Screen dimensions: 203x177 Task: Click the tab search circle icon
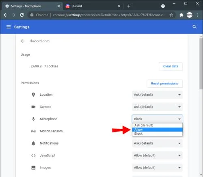coord(163,6)
